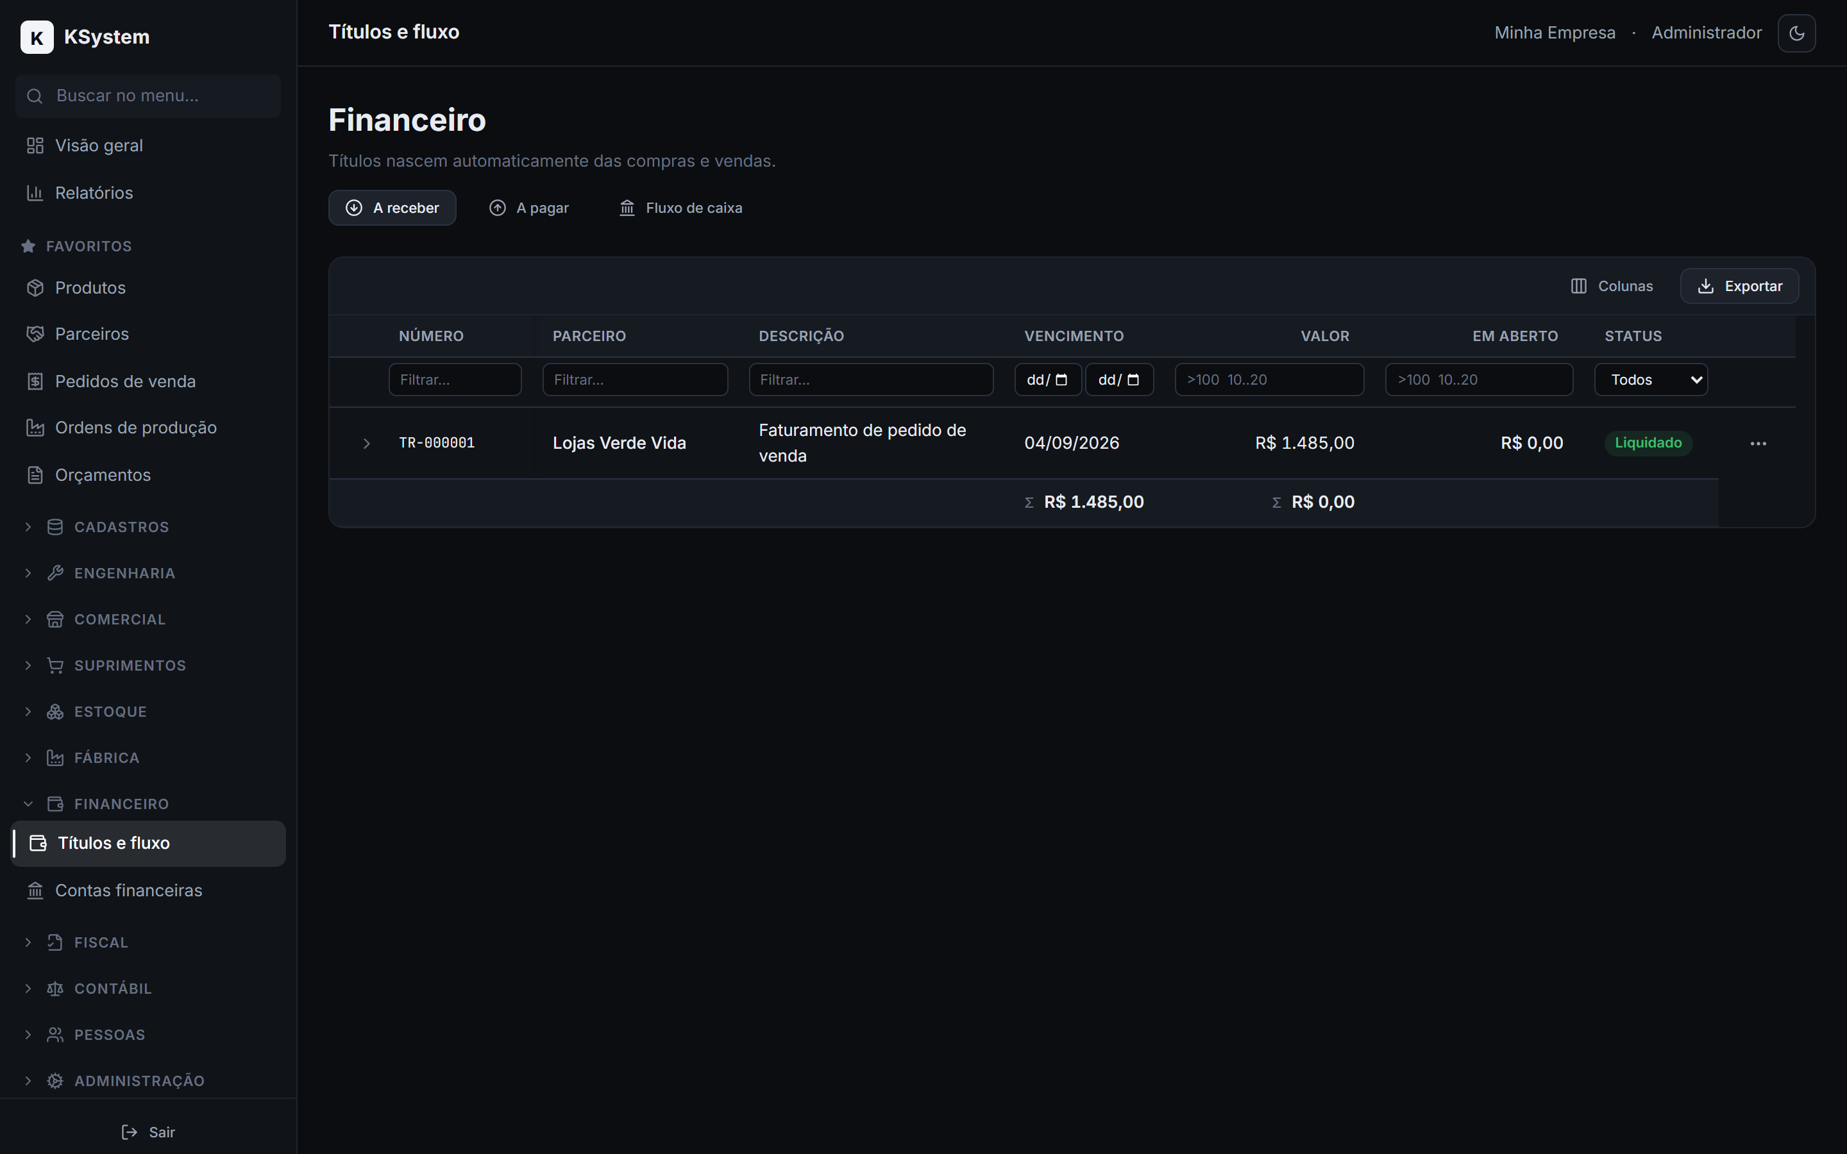This screenshot has width=1847, height=1154.
Task: Click the Cadastros database icon
Action: pos(55,528)
